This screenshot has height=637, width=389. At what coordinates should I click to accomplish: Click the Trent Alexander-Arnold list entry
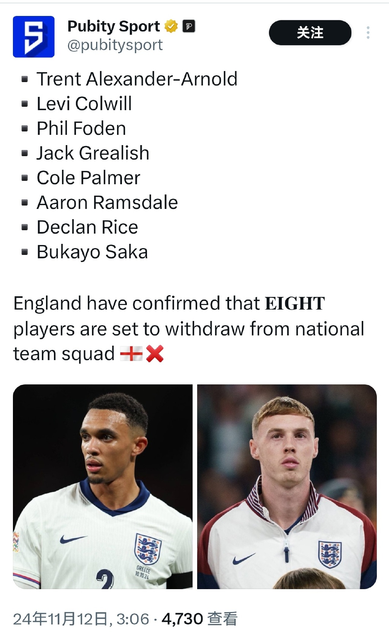[x=137, y=79]
